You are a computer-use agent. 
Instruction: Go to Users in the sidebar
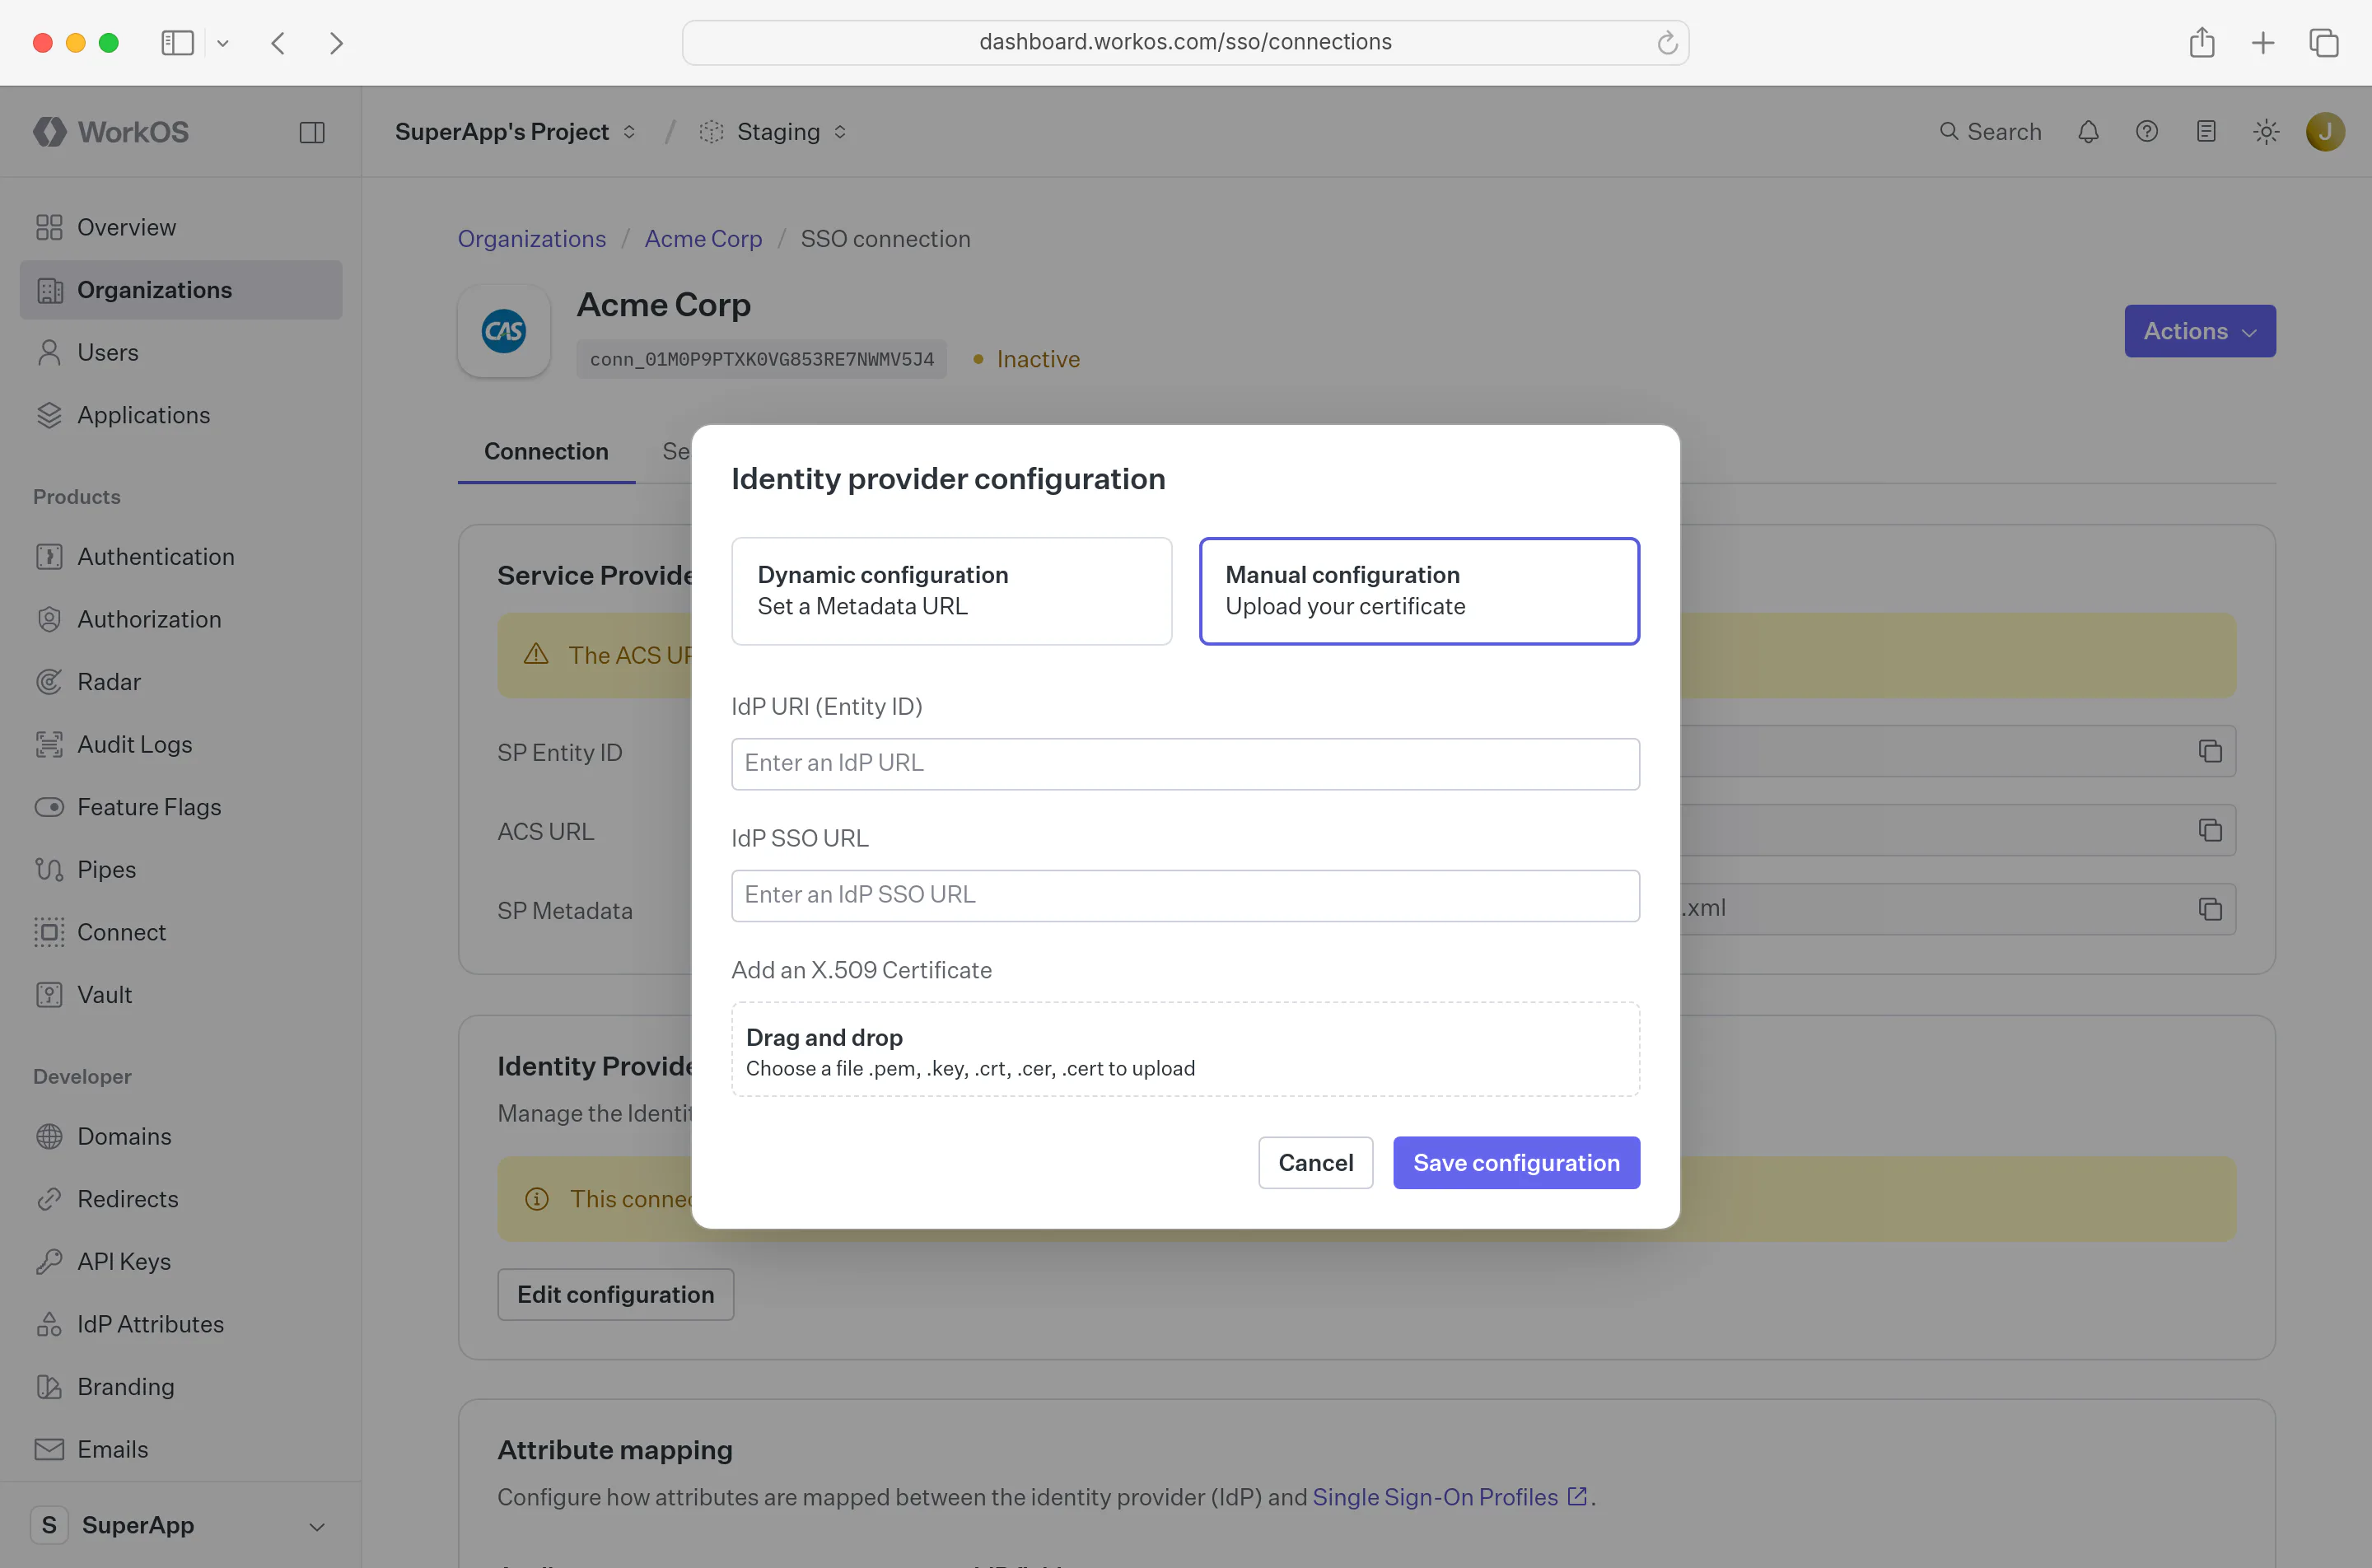pos(181,352)
